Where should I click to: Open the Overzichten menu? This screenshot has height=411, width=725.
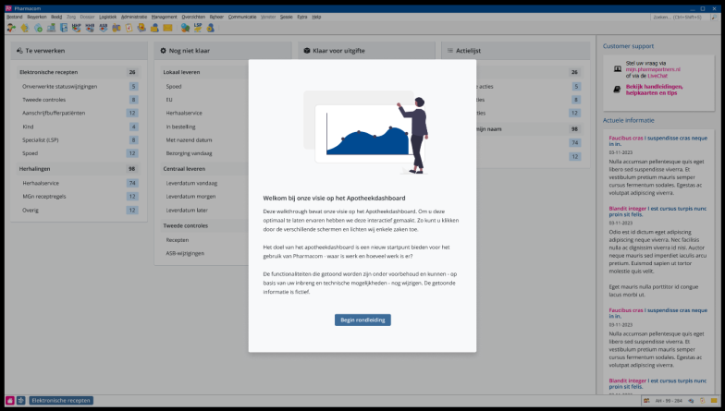point(193,17)
